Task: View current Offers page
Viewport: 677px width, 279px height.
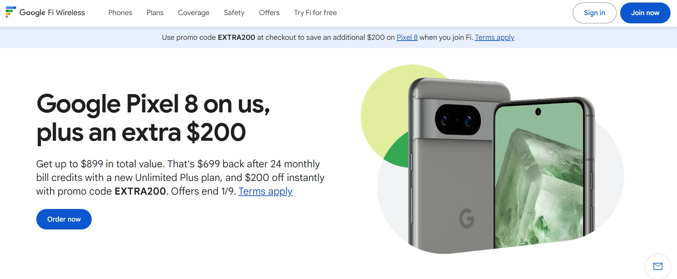Action: coord(269,13)
